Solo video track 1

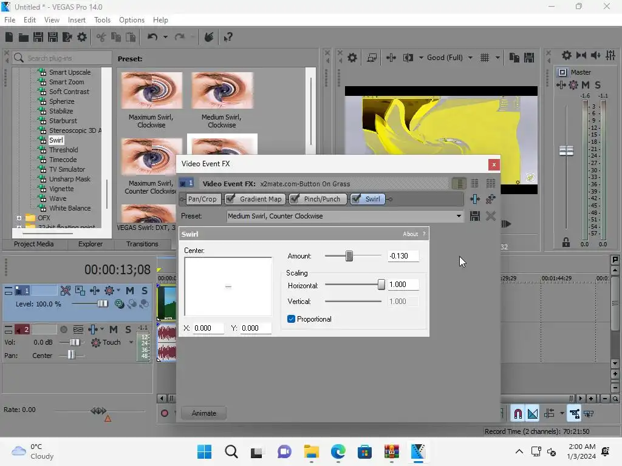point(145,291)
